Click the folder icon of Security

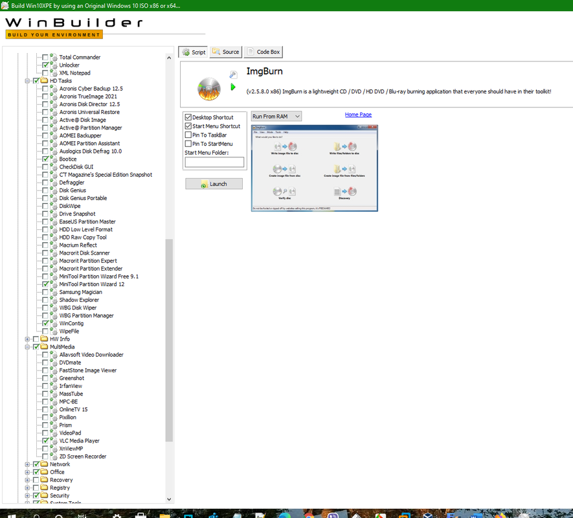pos(44,495)
